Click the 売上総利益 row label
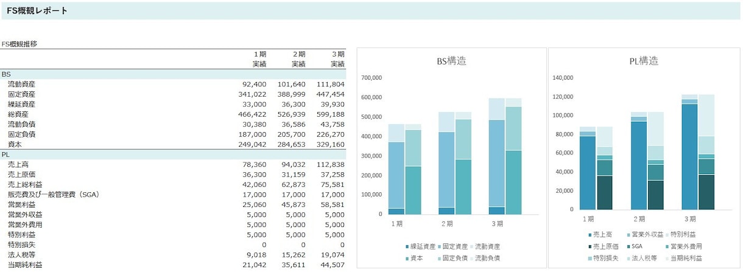743x272 pixels. pos(25,184)
